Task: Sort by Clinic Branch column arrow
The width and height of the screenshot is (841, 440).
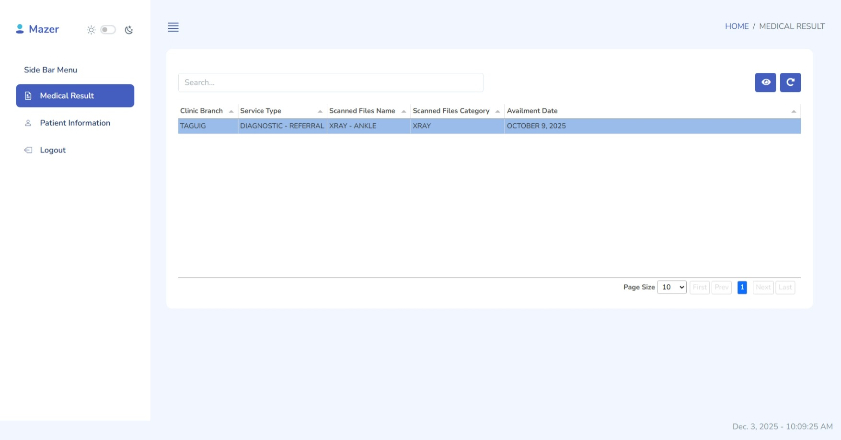Action: 231,111
